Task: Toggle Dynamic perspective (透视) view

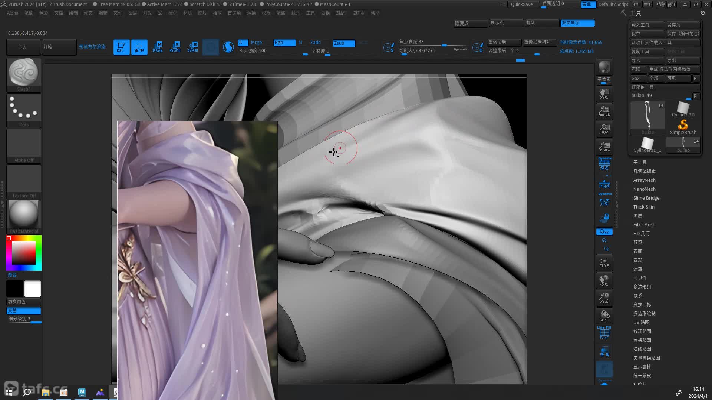Action: pos(604,164)
